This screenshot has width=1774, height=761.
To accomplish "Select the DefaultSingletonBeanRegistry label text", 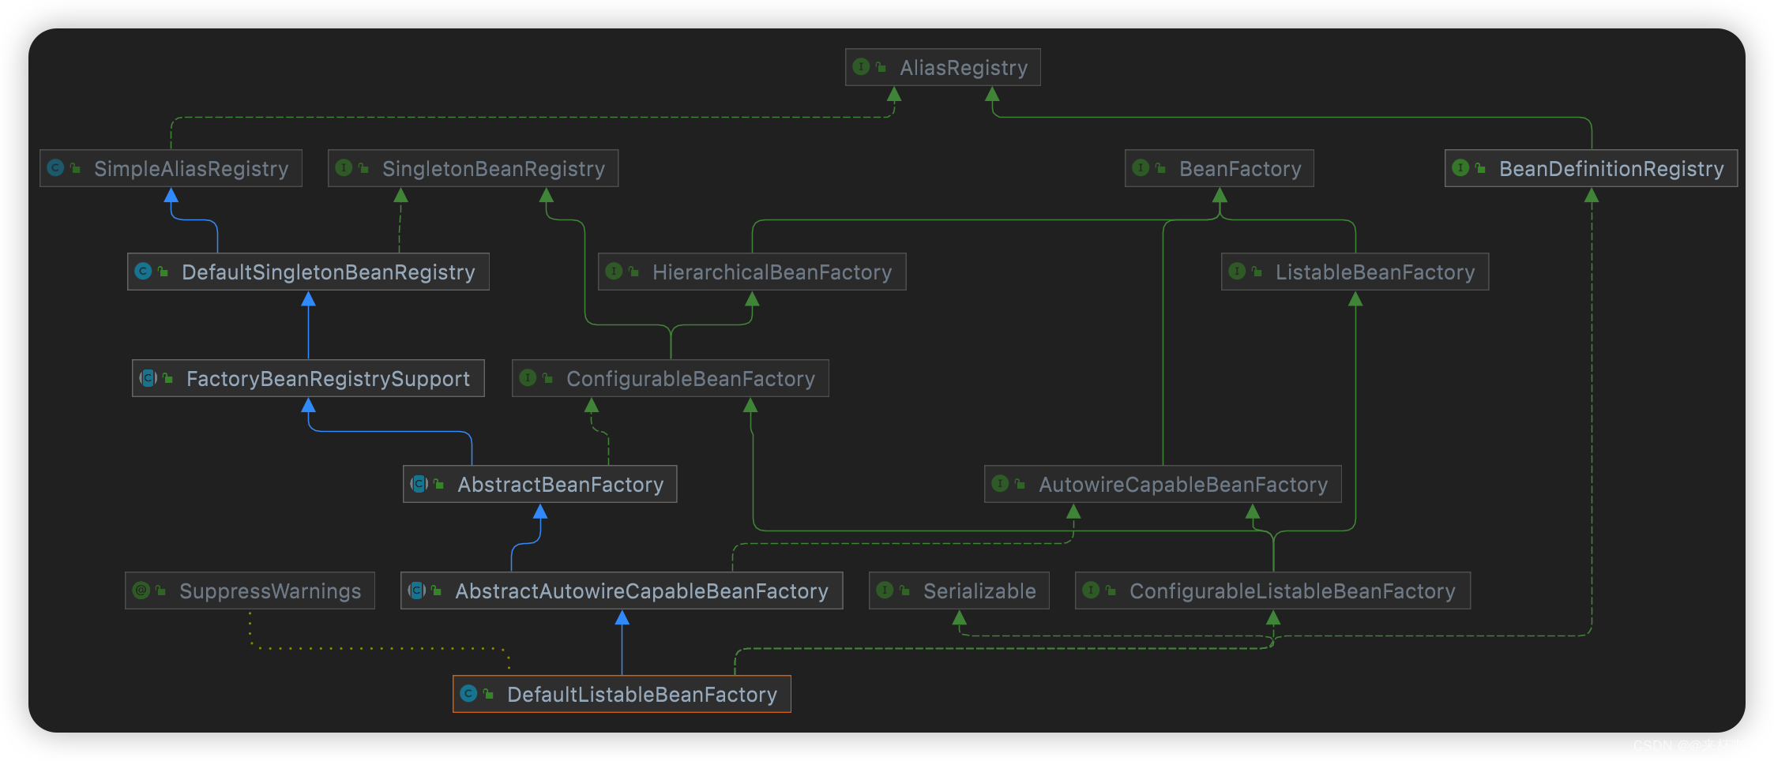I will (x=329, y=272).
